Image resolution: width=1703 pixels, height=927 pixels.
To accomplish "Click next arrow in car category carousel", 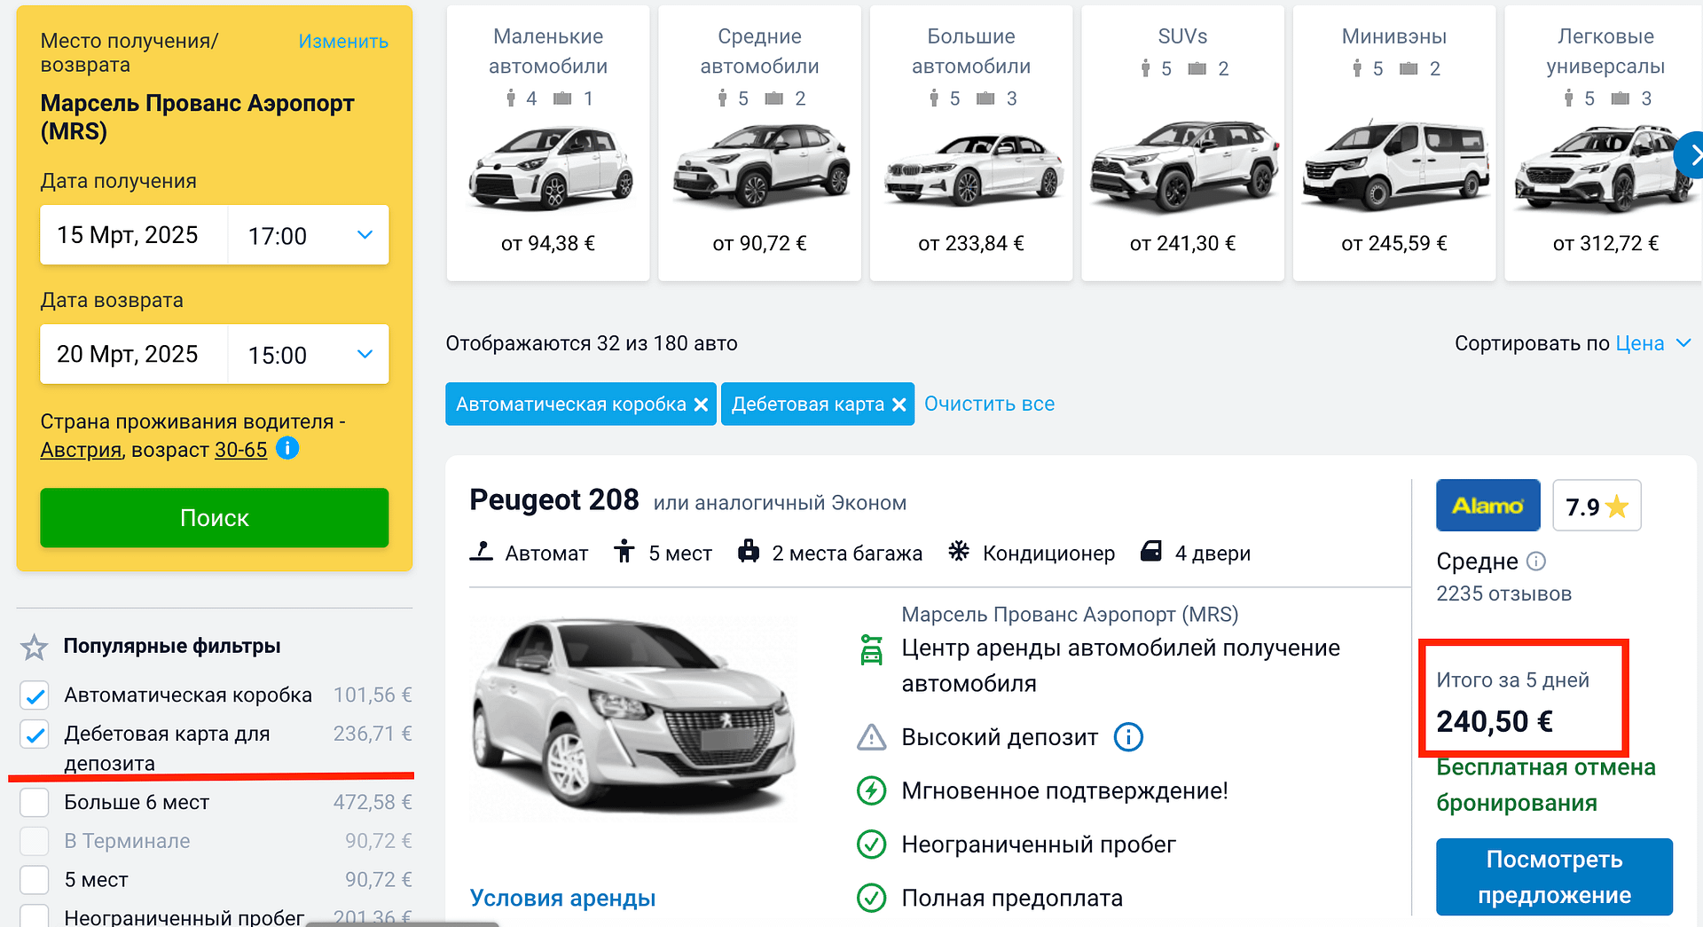I will 1691,155.
